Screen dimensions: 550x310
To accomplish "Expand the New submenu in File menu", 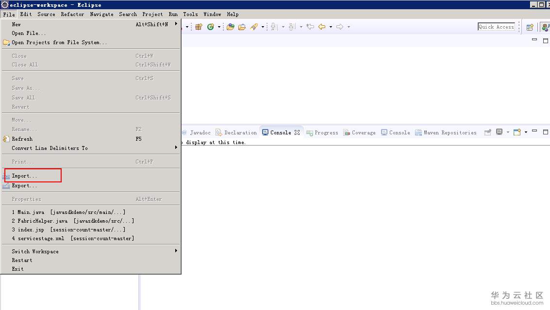I will pyautogui.click(x=91, y=24).
